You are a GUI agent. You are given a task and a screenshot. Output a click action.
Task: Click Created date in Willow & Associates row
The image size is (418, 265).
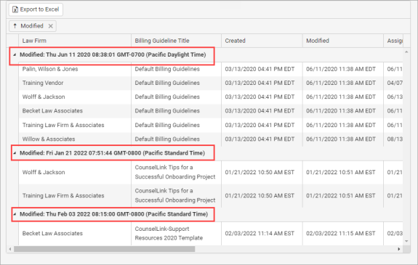[x=262, y=139]
